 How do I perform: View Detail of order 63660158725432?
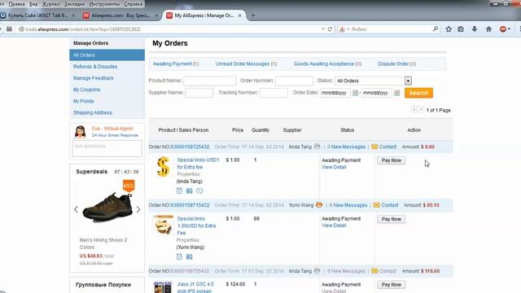(x=334, y=167)
